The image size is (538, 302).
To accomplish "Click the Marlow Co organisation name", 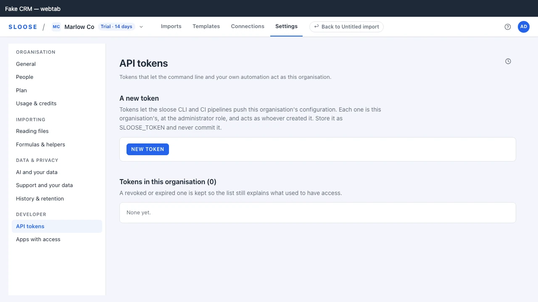I will pyautogui.click(x=79, y=27).
